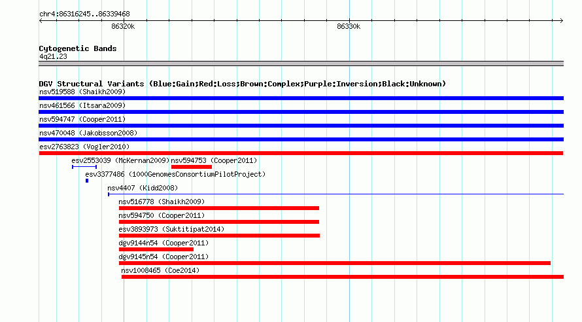
Task: Select the short red bar under dgv9144n54
Action: coord(156,249)
